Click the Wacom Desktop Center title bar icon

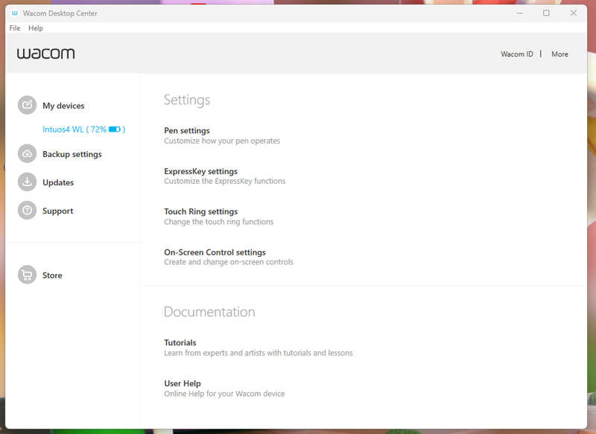coord(15,13)
